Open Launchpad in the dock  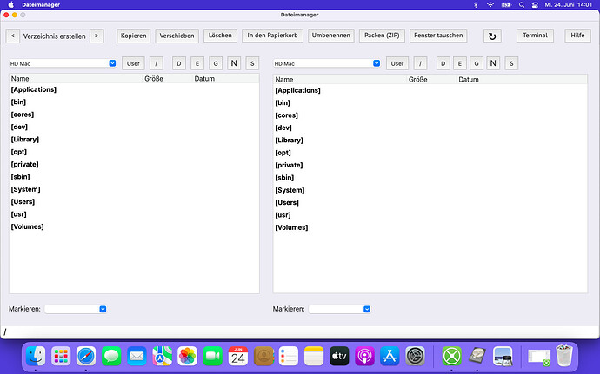click(x=61, y=356)
